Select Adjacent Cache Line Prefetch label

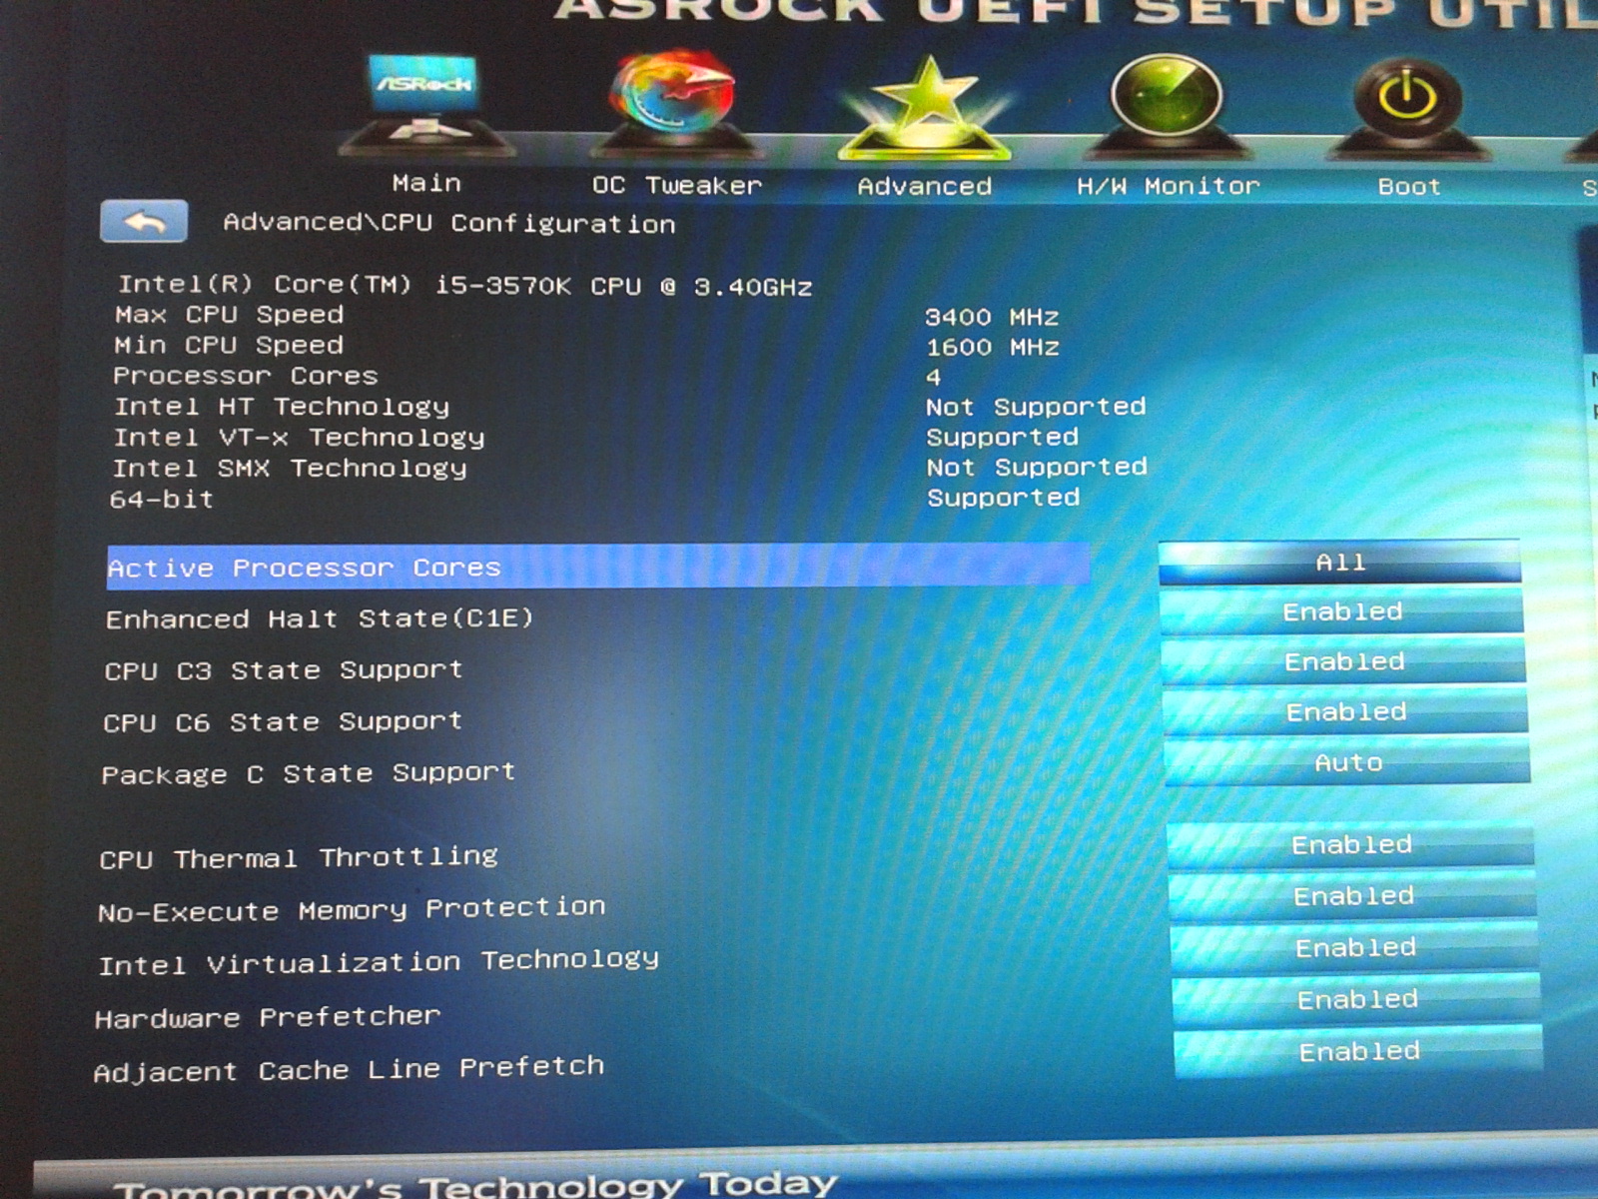coord(349,1069)
